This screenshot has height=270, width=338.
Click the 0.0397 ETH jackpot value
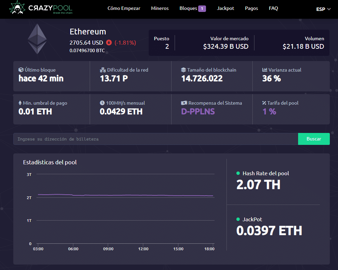click(269, 231)
